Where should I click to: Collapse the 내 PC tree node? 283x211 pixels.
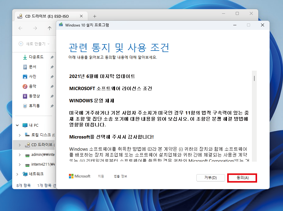pos(17,125)
